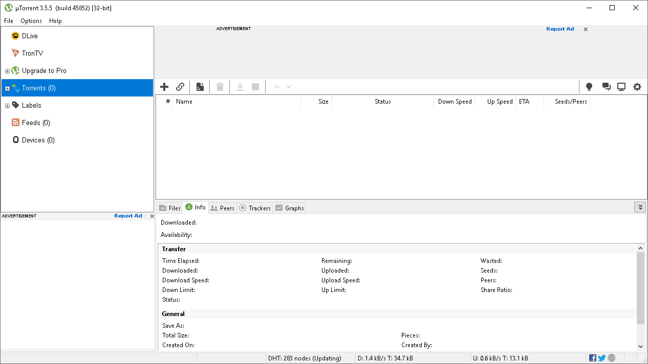This screenshot has height=364, width=648.
Task: Click the Add Torrent plus icon
Action: 164,87
